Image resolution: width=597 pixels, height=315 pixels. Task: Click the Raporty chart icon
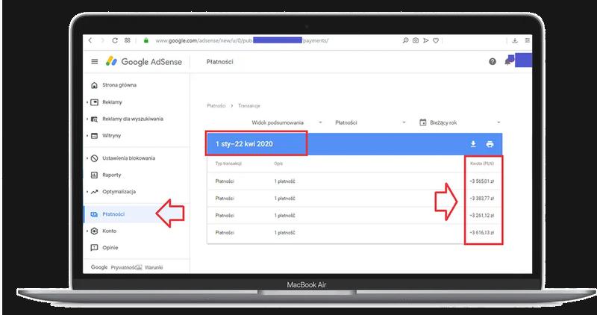(x=95, y=175)
